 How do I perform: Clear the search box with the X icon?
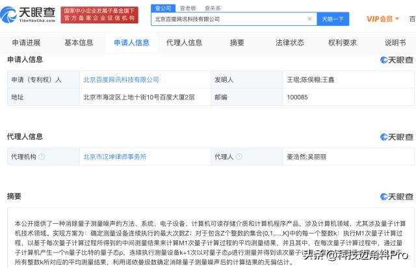pyautogui.click(x=309, y=19)
